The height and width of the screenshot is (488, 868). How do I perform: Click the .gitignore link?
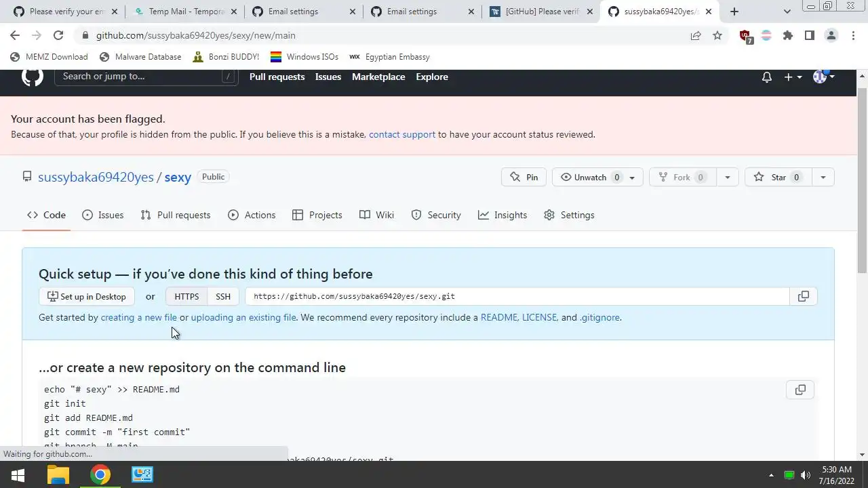[x=599, y=317]
